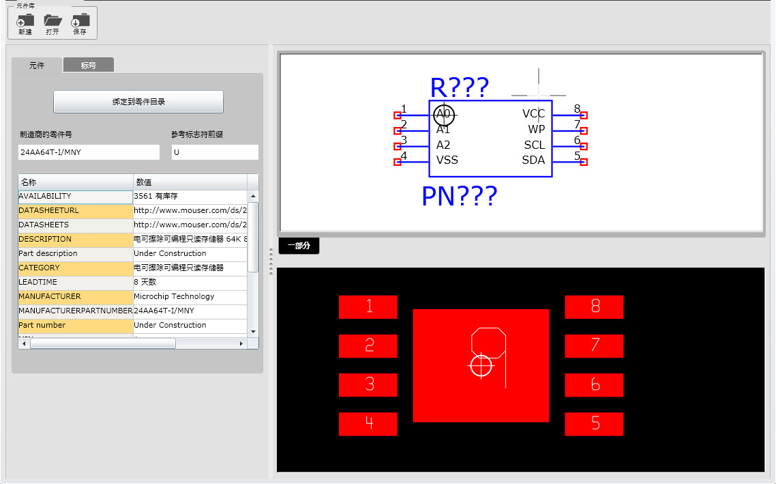
Task: Click the property table scroll down arrow
Action: coord(253,331)
